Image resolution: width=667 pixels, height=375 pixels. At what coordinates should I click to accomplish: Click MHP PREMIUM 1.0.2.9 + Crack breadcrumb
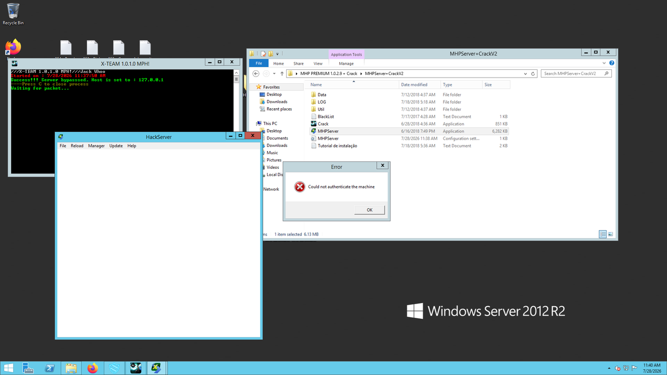(329, 73)
